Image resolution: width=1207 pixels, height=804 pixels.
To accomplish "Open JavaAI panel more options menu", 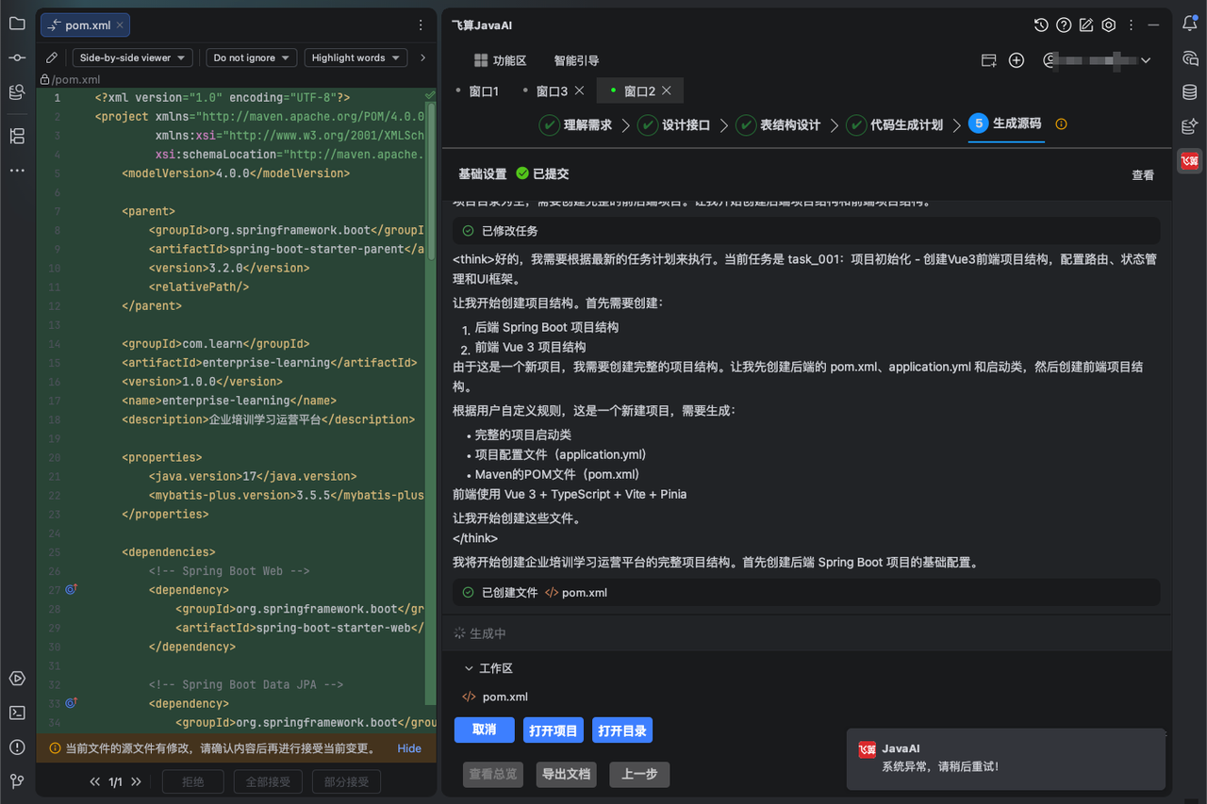I will (1131, 25).
